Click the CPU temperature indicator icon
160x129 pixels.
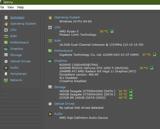[x=112, y=31]
